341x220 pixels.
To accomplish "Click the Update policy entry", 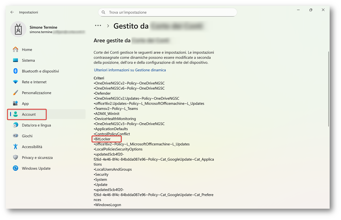I will coord(101,185).
